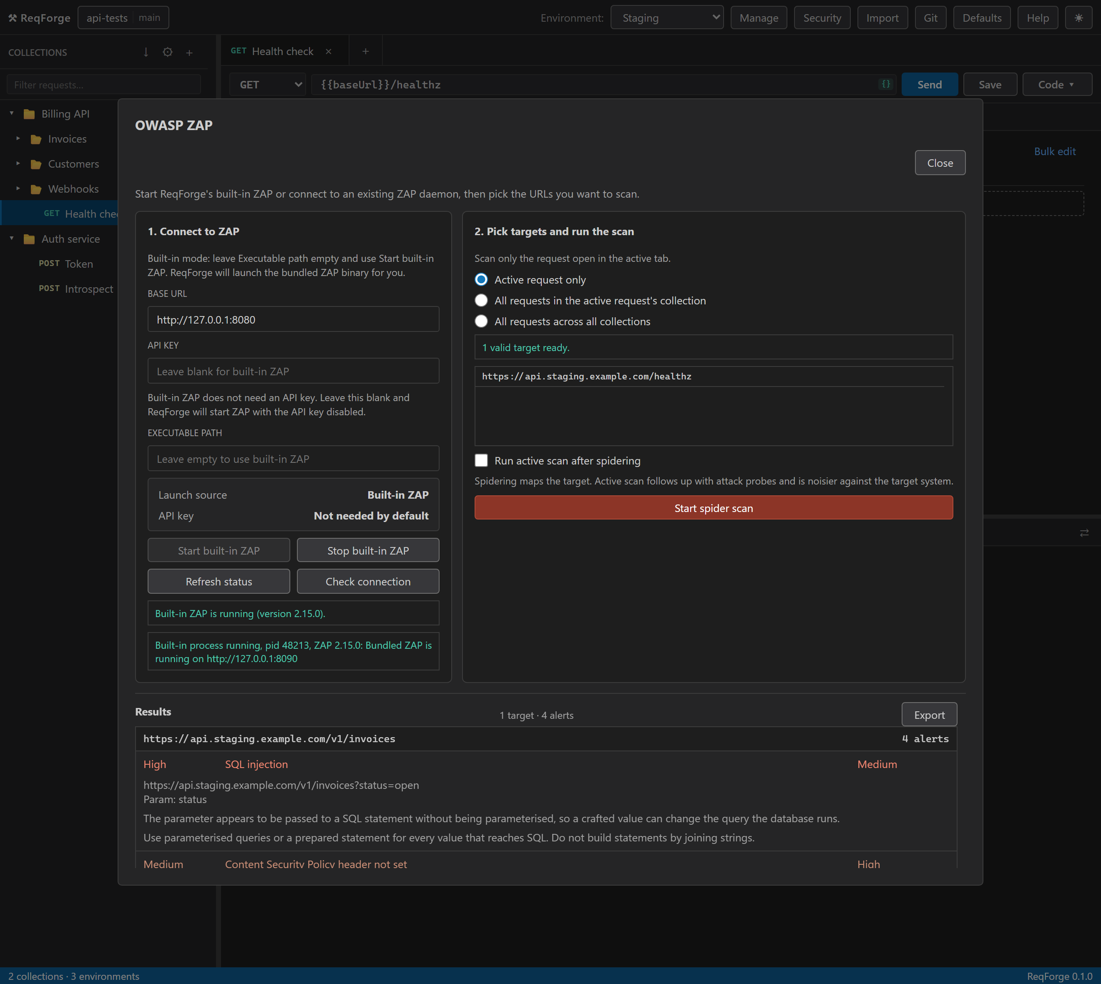The image size is (1101, 984).
Task: Open collections settings gear icon
Action: [x=168, y=53]
